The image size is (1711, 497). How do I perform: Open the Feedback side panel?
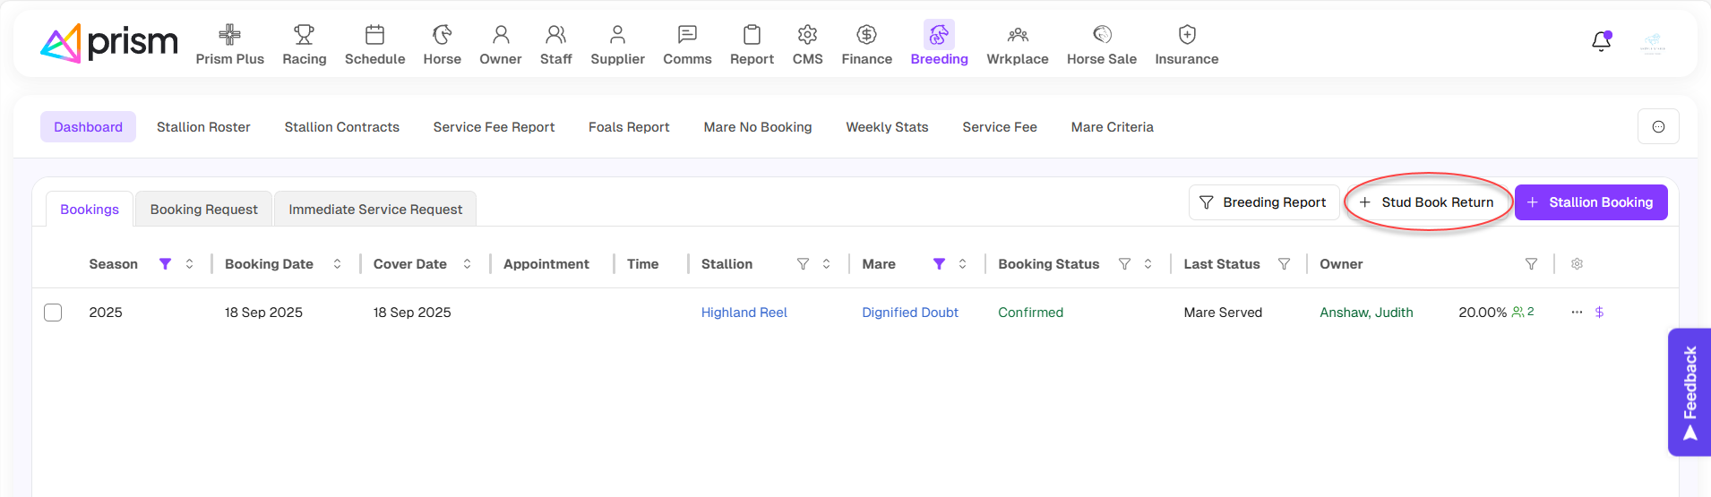[1690, 392]
